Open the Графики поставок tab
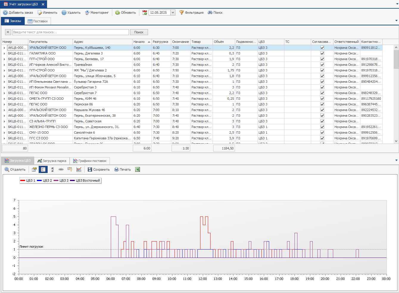This screenshot has height=293, width=399. pyautogui.click(x=90, y=161)
